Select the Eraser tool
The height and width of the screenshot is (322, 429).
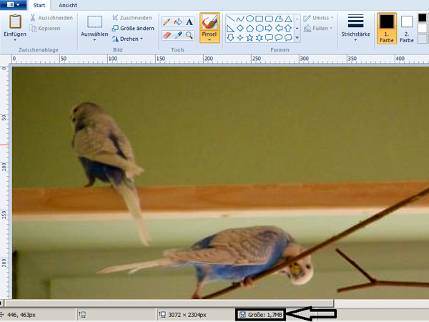167,35
